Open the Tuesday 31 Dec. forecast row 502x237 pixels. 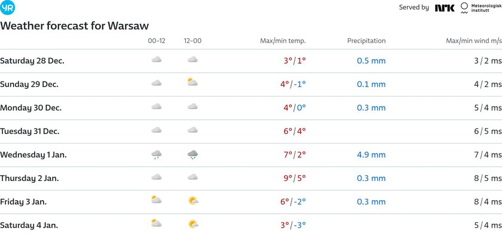251,132
